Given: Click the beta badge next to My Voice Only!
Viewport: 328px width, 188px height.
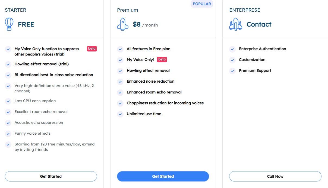Looking at the screenshot, I should tap(162, 60).
